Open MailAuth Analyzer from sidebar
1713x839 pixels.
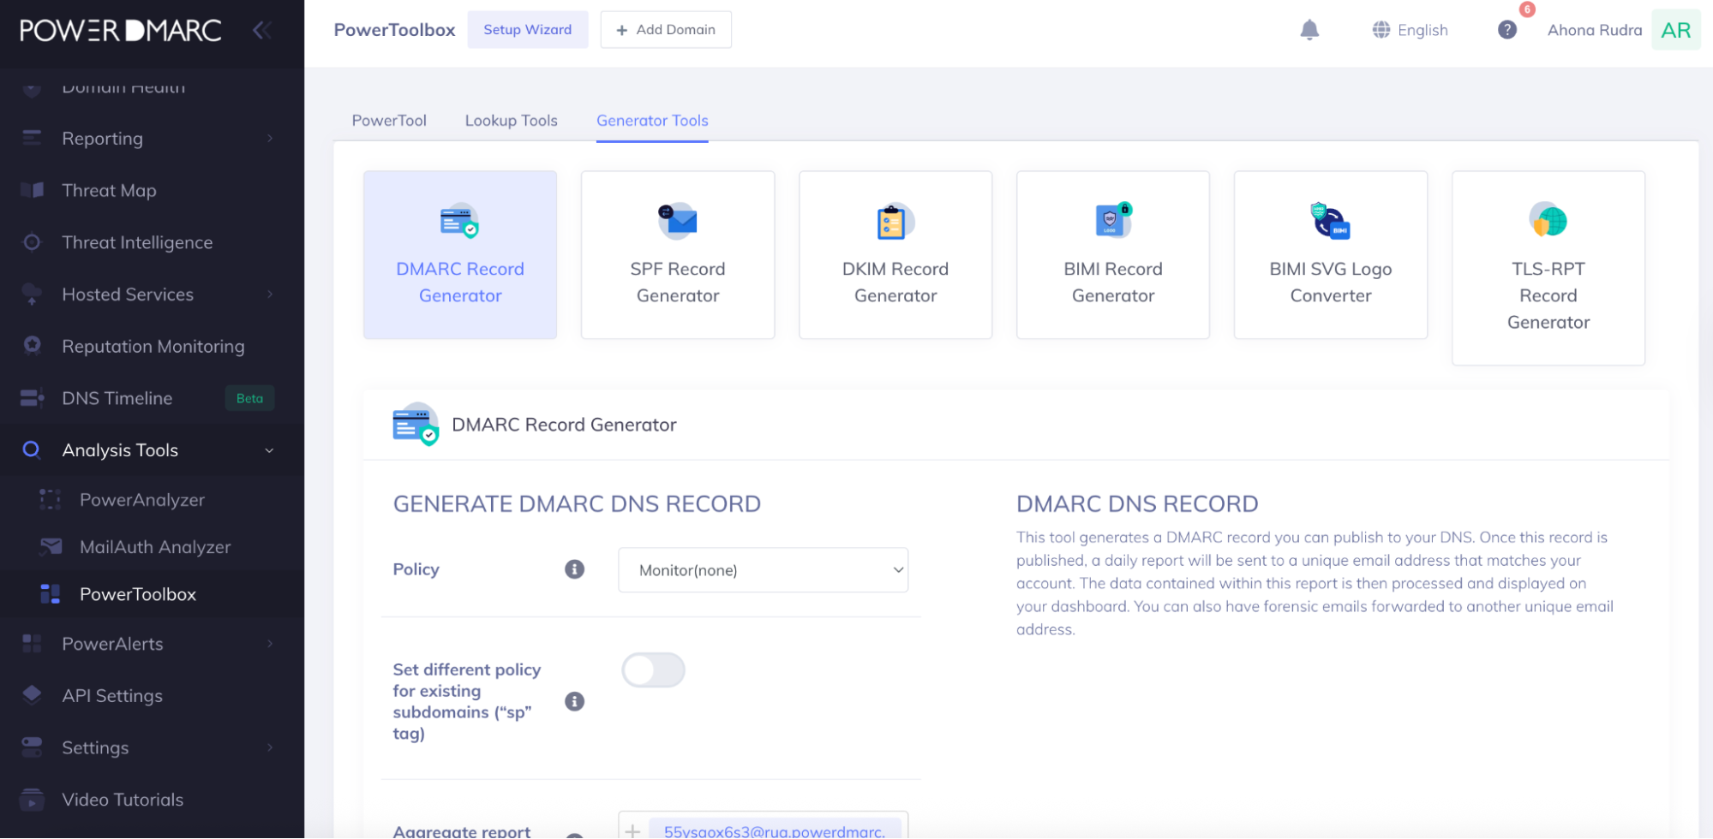tap(155, 546)
